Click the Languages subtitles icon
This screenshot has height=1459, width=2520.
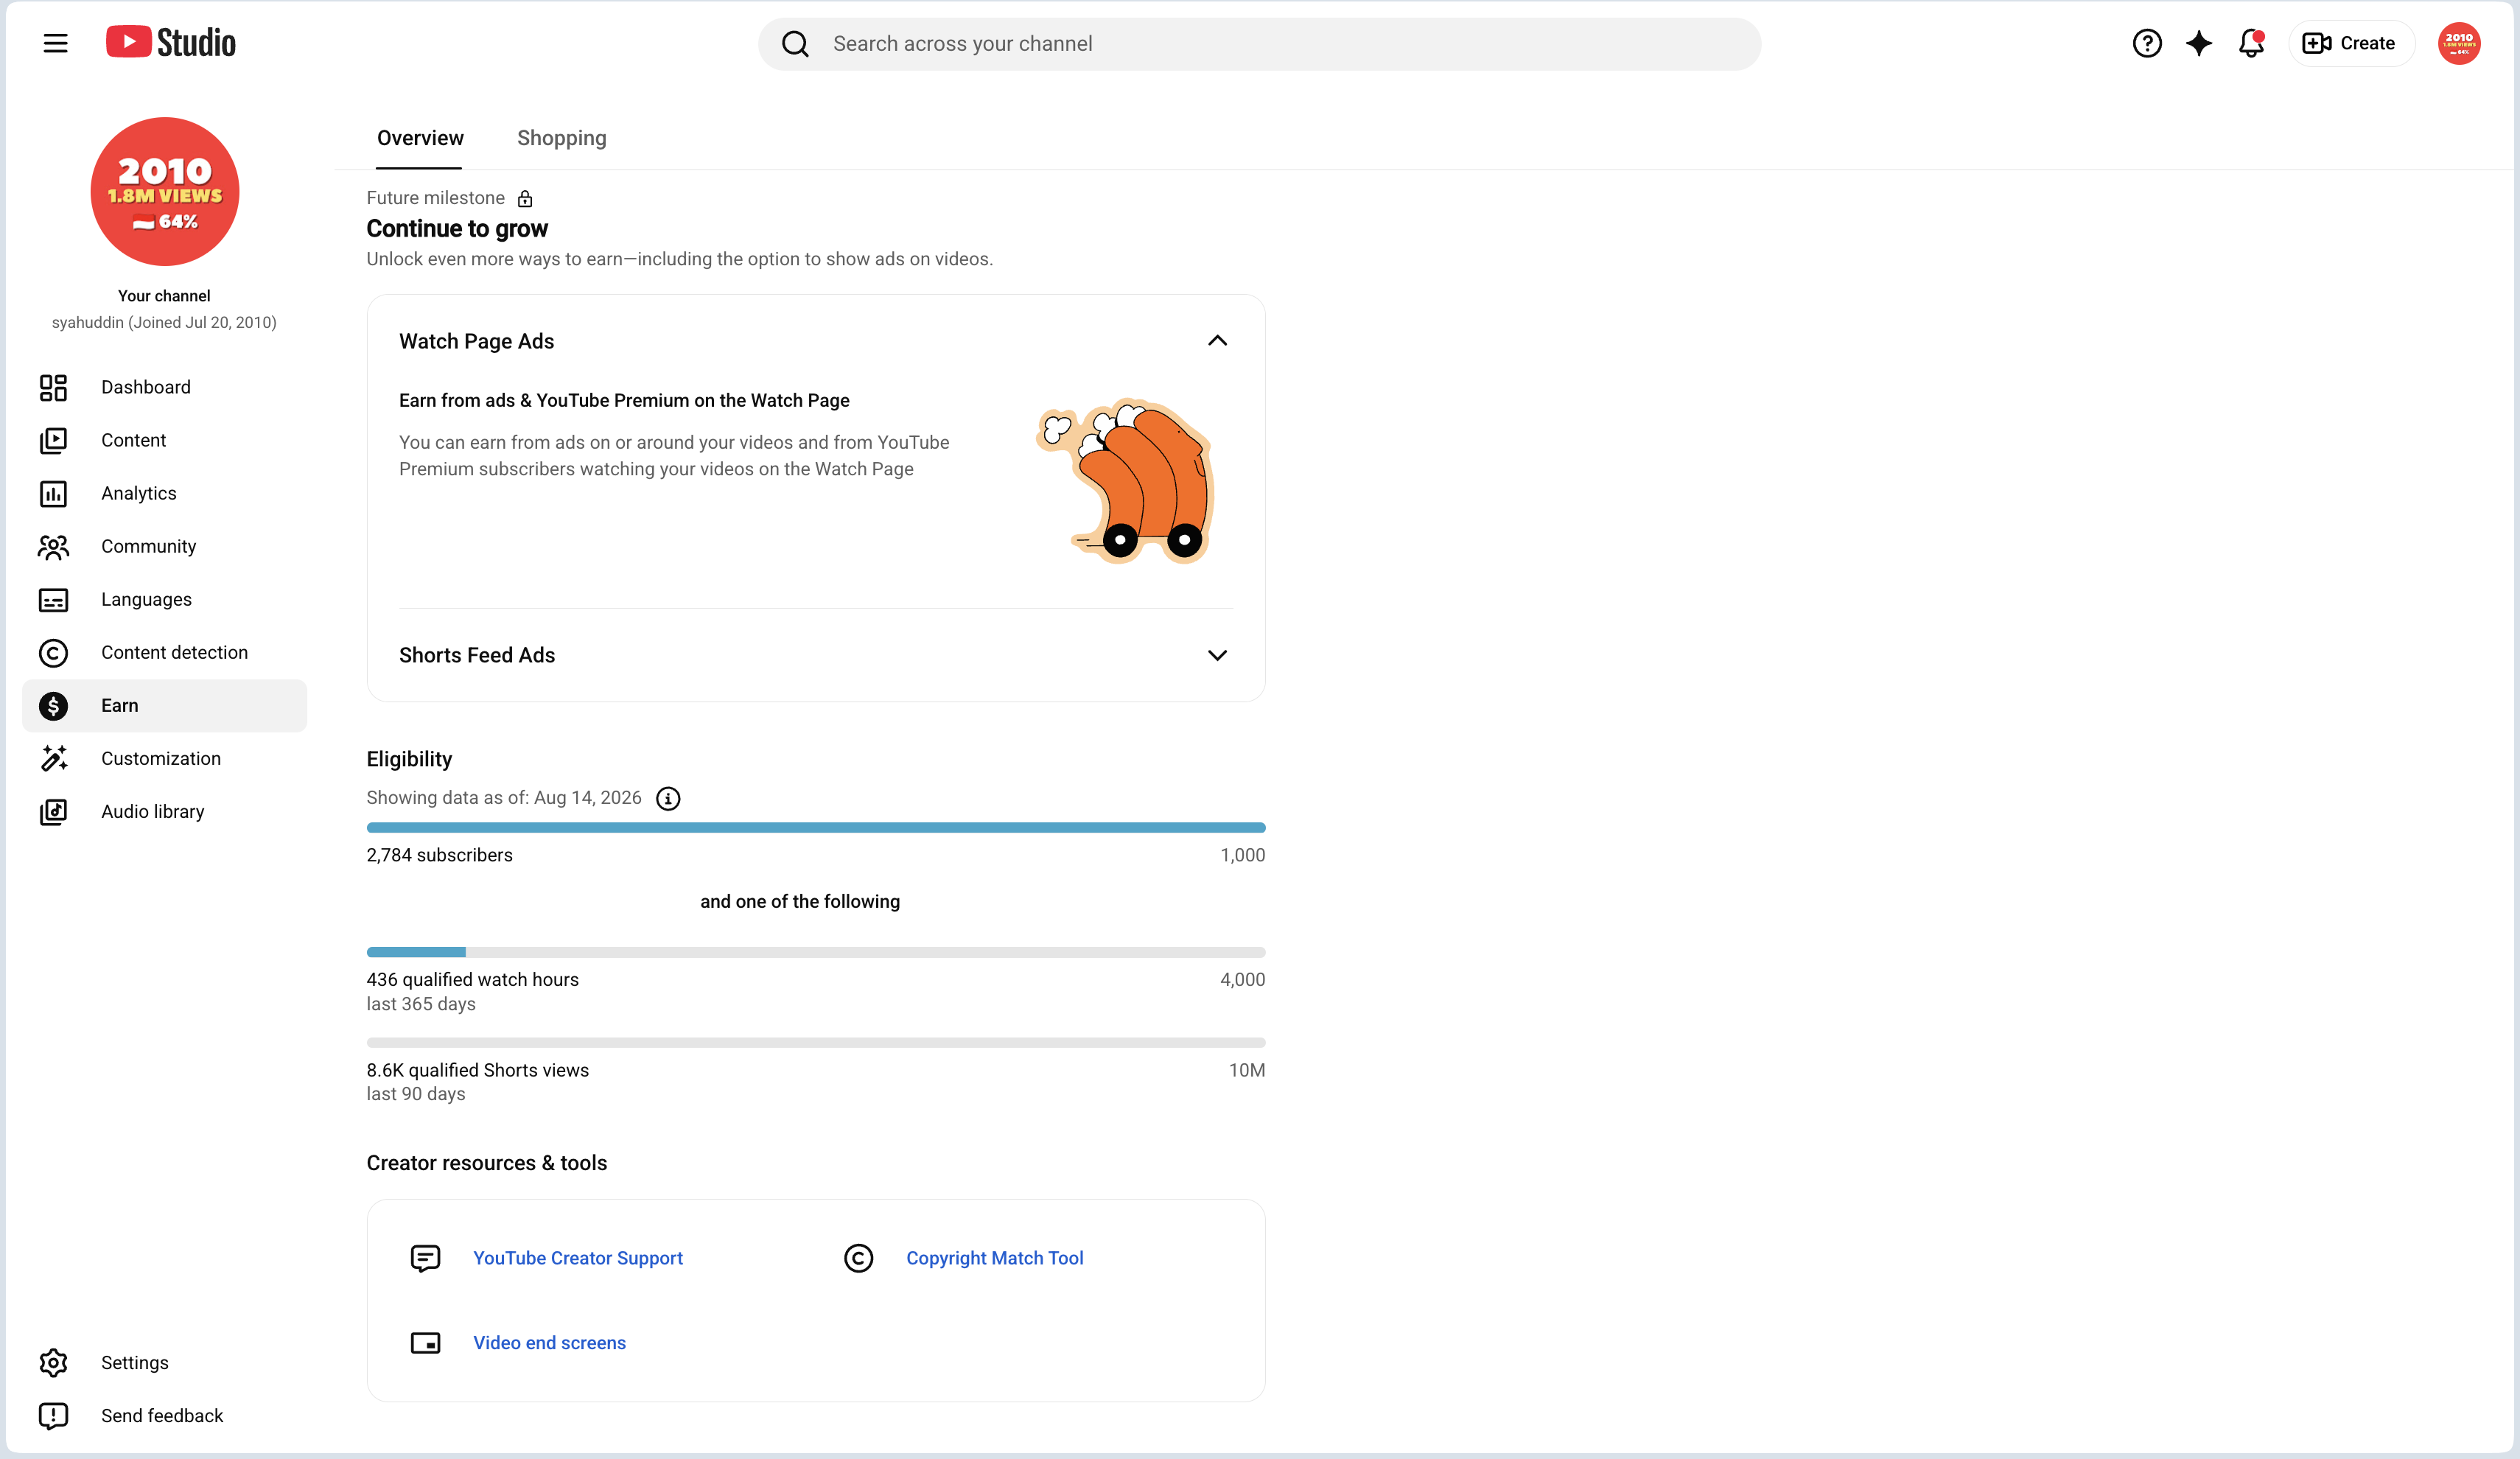point(53,599)
